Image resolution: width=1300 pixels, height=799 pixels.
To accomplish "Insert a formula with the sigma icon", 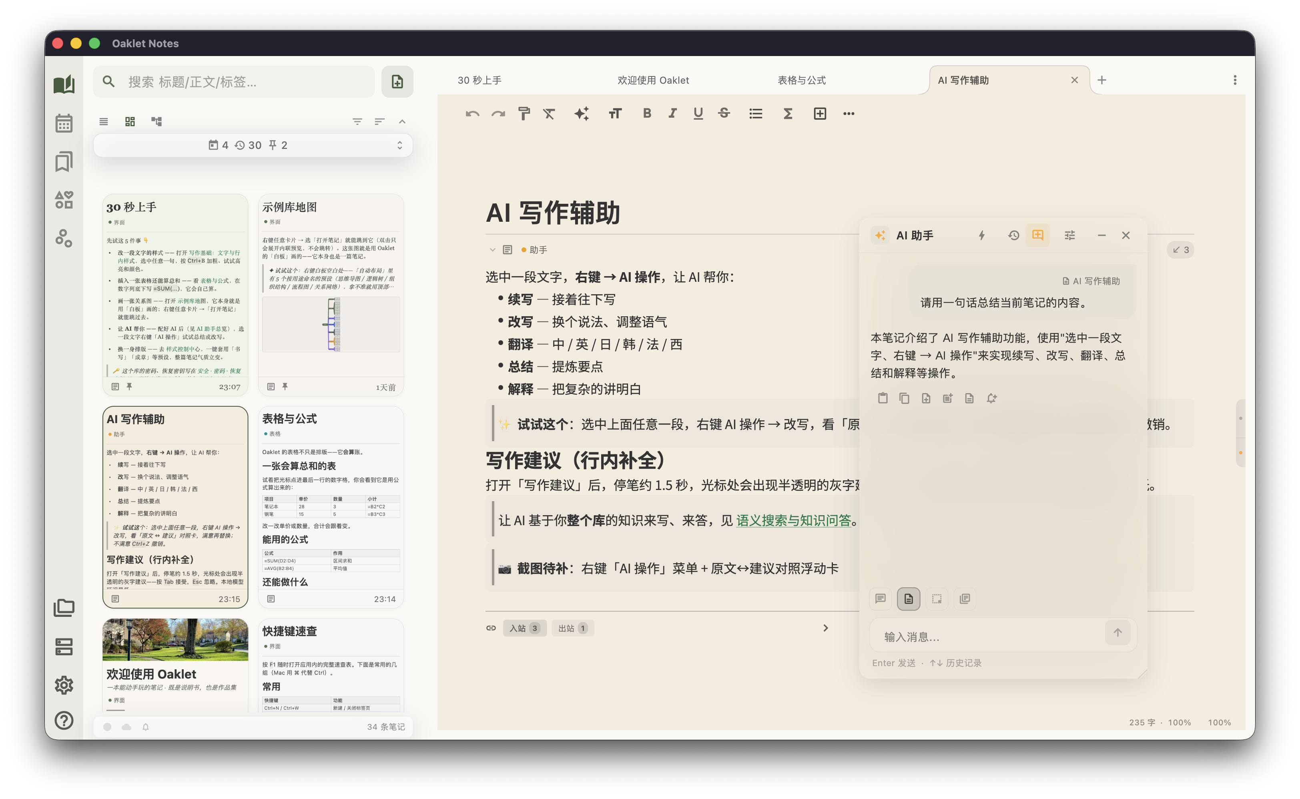I will (x=788, y=114).
